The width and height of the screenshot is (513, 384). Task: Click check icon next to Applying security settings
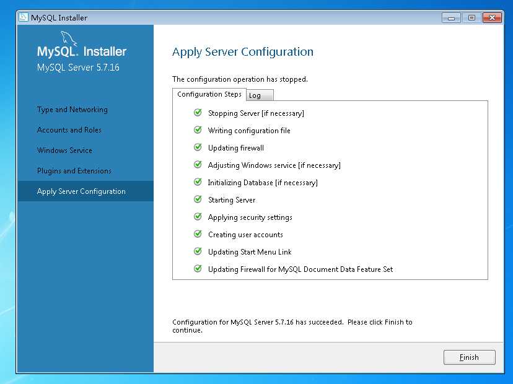click(x=198, y=217)
